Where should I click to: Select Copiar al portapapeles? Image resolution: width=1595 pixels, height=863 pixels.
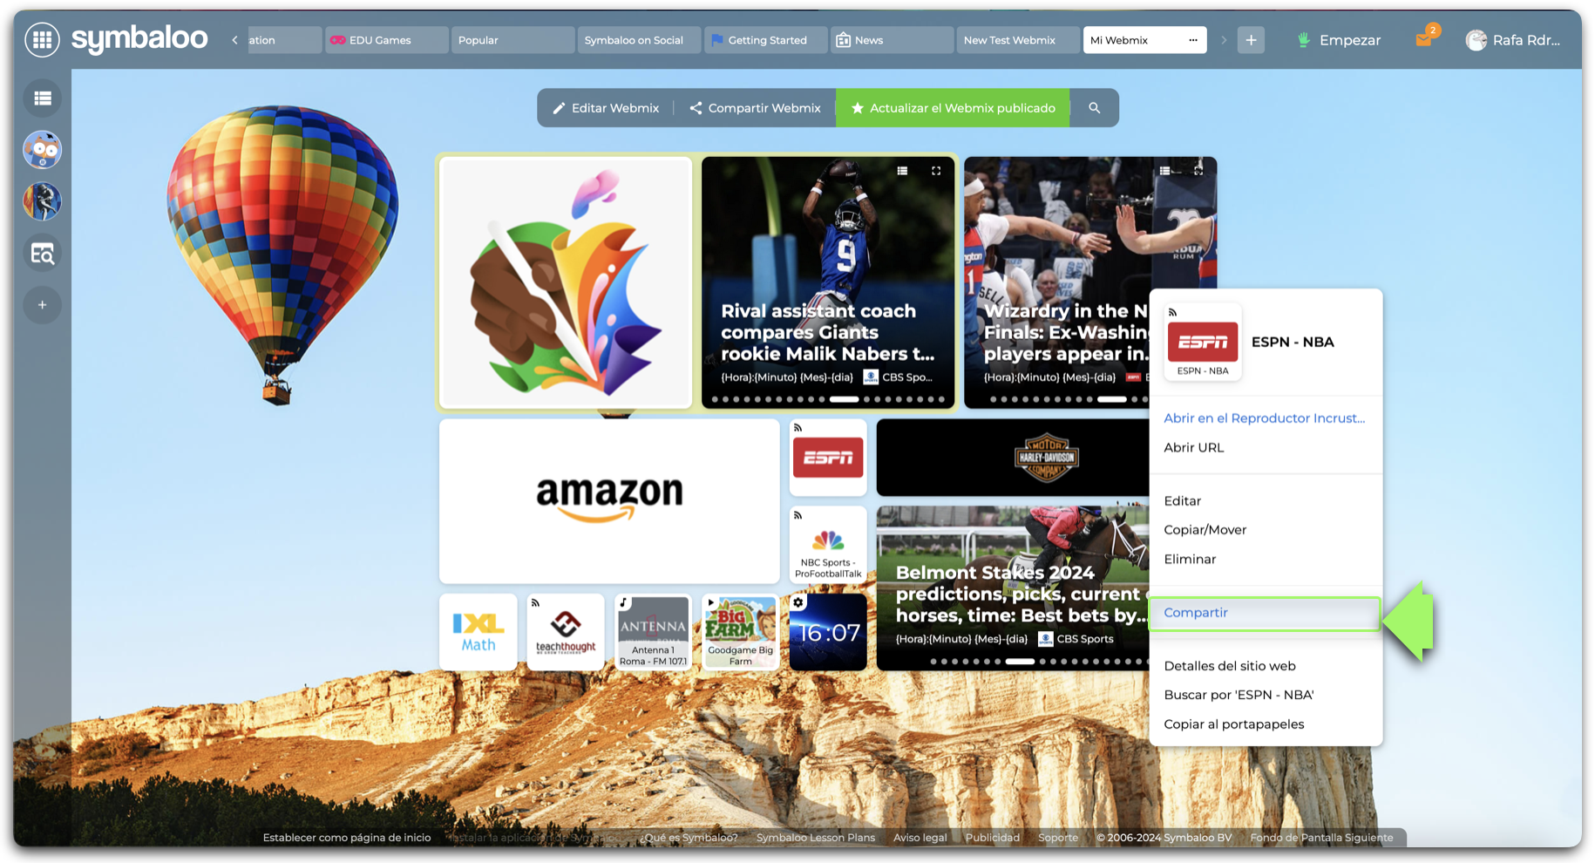click(1233, 724)
